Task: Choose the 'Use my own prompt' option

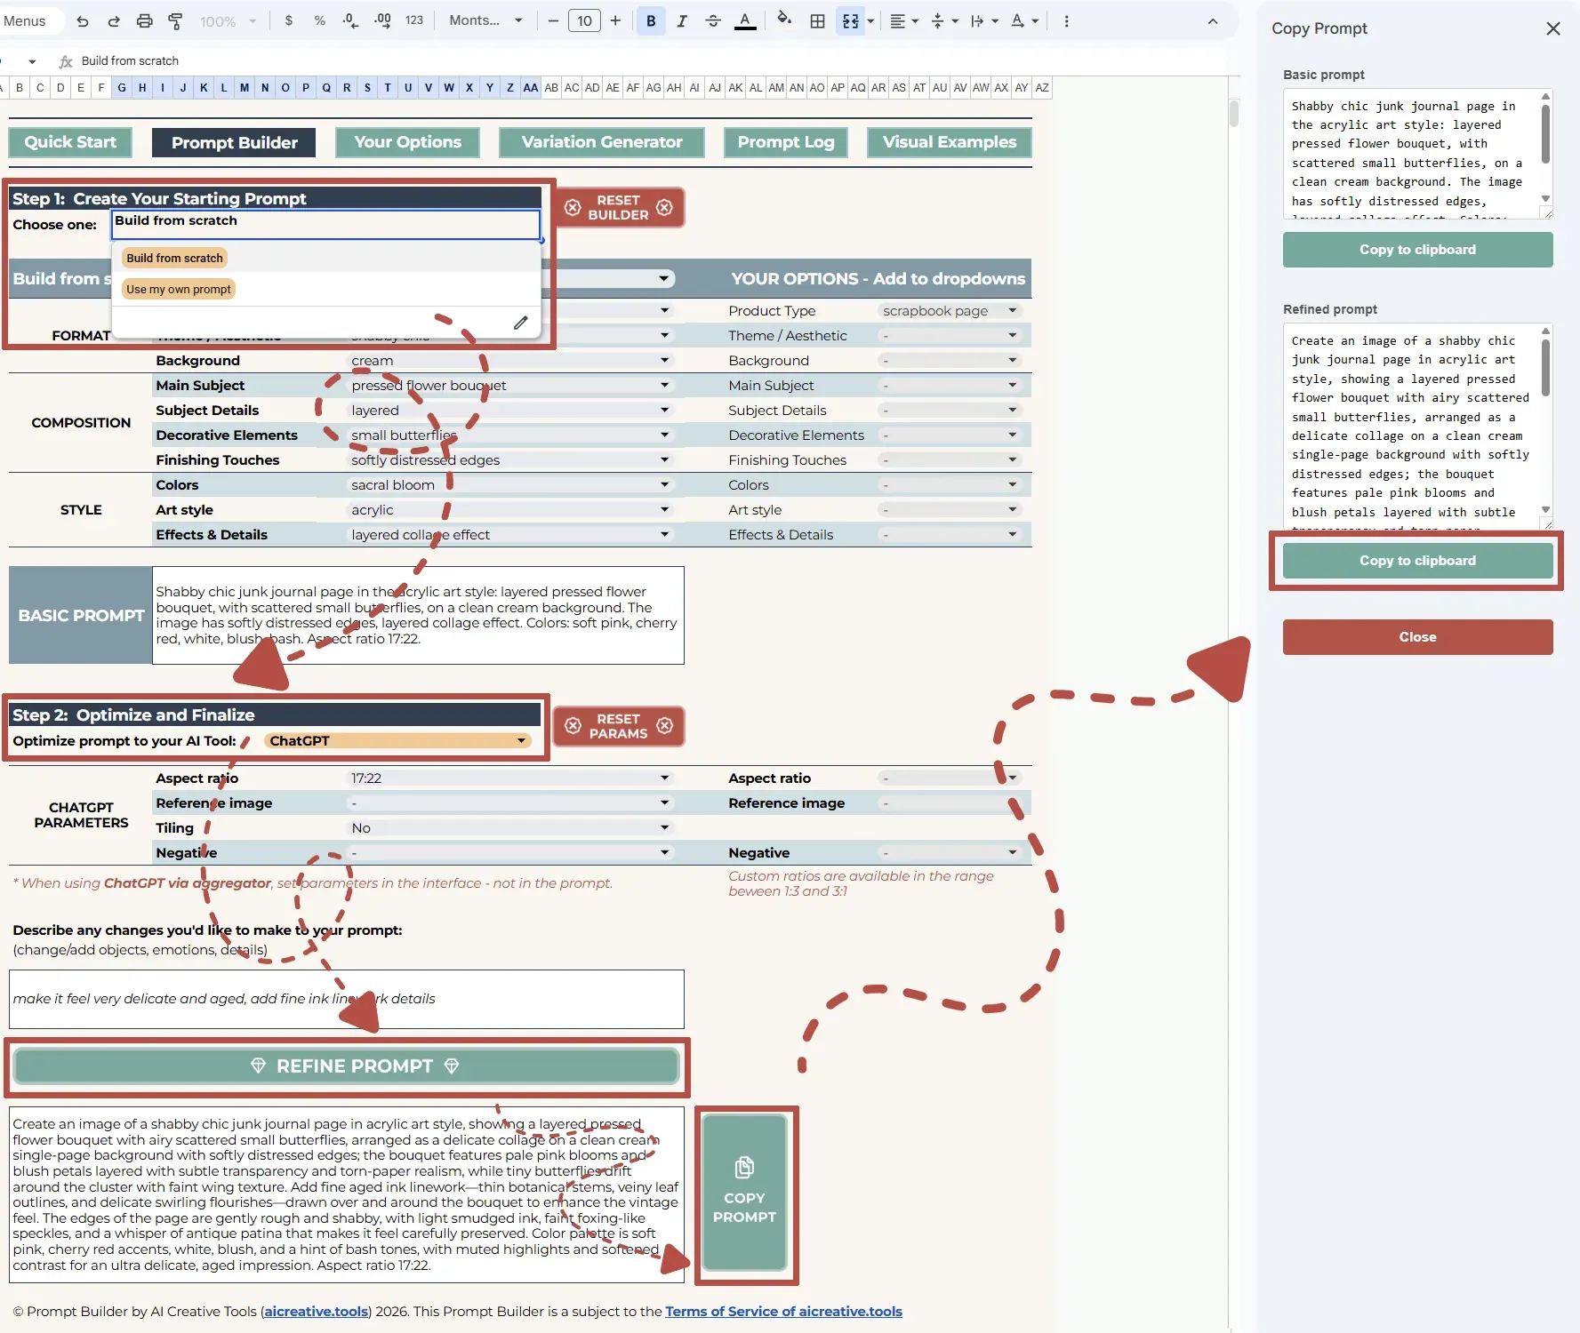Action: 179,290
